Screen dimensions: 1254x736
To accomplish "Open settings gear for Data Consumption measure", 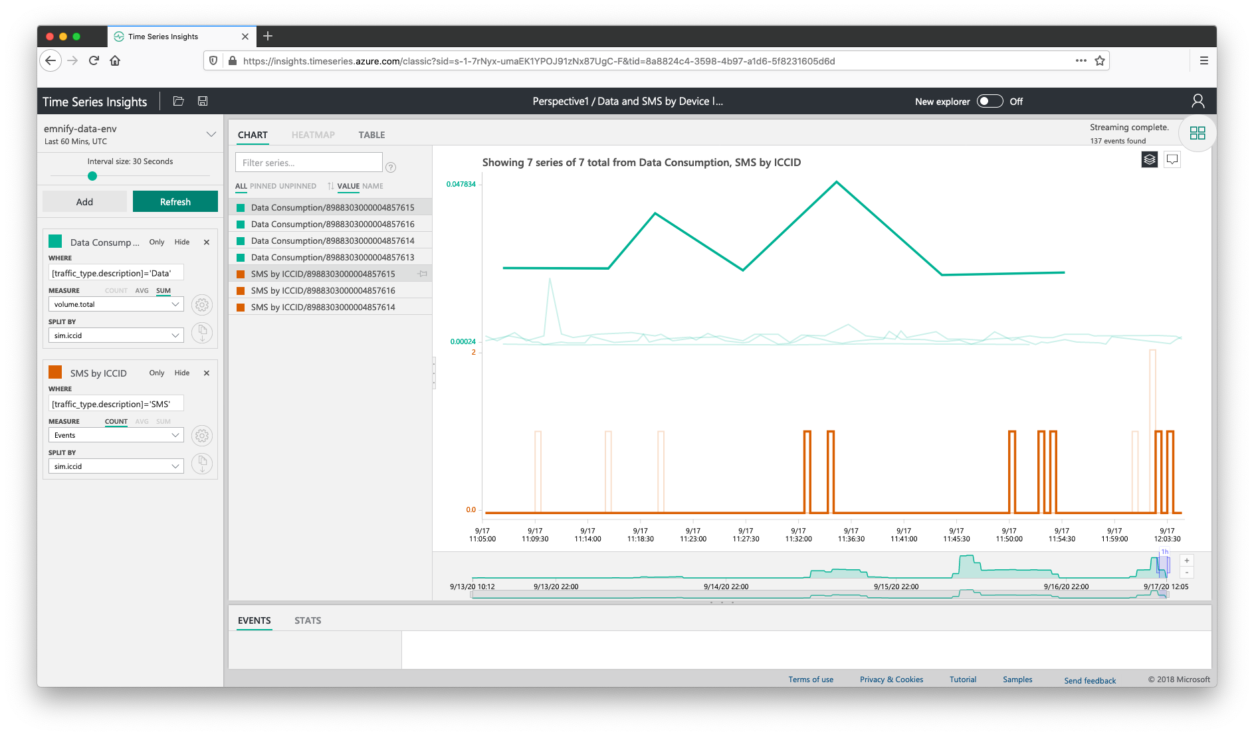I will click(x=201, y=304).
